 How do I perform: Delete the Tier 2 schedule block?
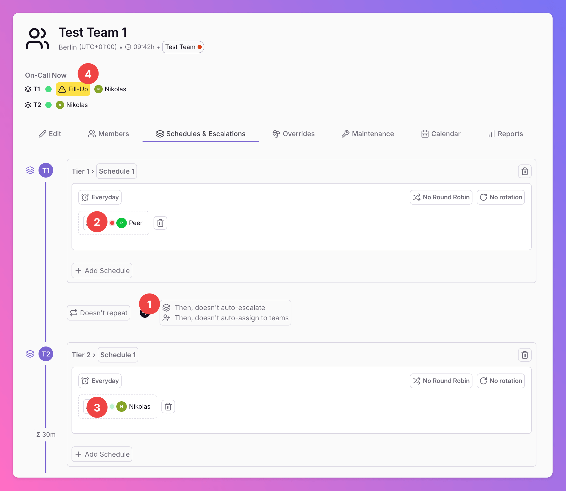click(x=524, y=355)
